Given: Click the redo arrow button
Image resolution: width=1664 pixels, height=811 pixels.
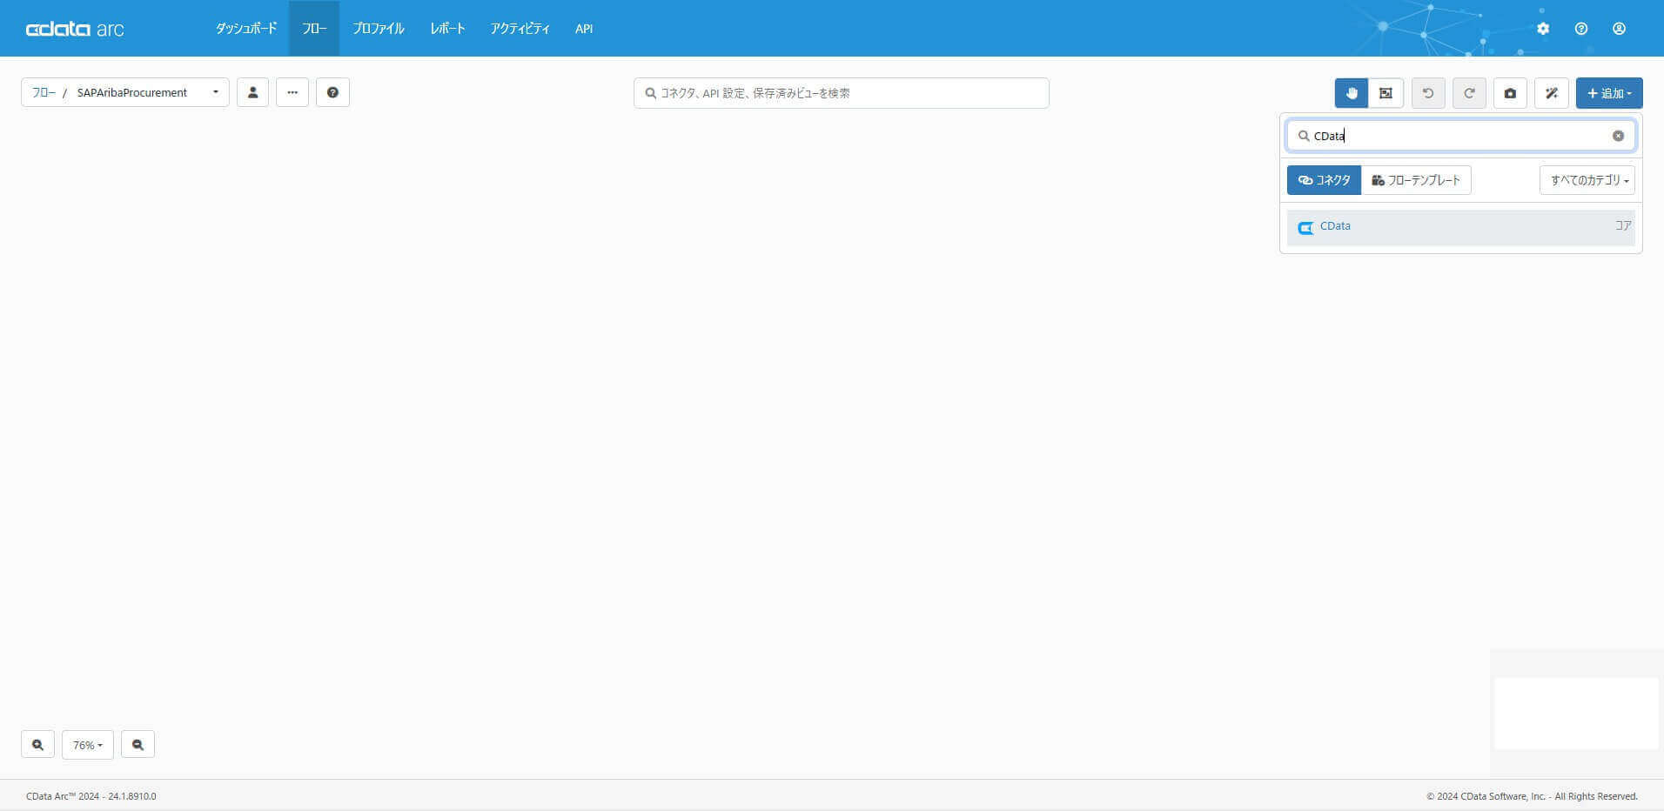Looking at the screenshot, I should 1469,93.
